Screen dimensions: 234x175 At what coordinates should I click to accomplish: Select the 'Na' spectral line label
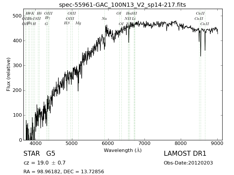(104, 19)
